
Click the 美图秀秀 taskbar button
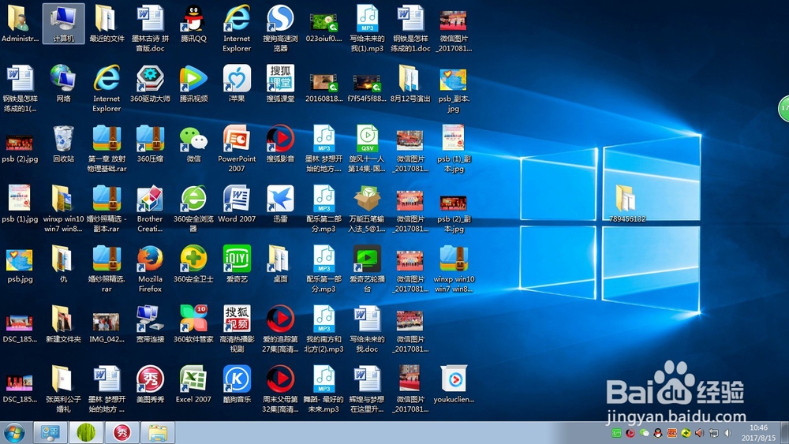click(122, 432)
